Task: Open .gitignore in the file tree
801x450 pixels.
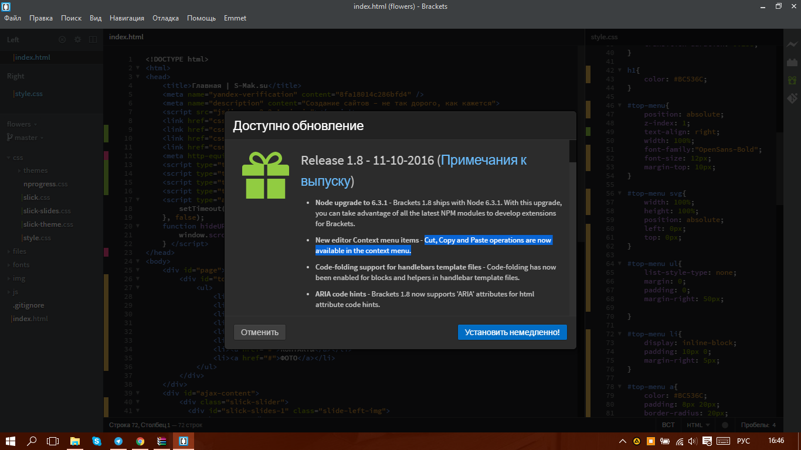Action: tap(29, 305)
